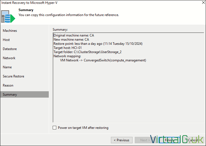Viewport: 206px width, 146px height.
Task: Switch to the Network step
Action: click(9, 58)
